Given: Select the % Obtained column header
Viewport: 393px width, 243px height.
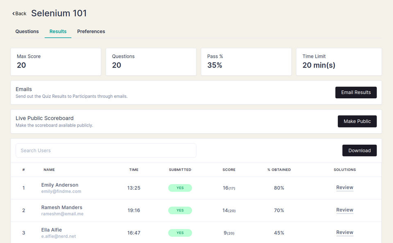Looking at the screenshot, I should pyautogui.click(x=279, y=170).
